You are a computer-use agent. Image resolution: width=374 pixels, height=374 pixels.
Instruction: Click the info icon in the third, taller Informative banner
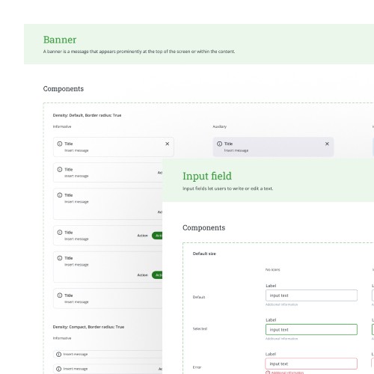[x=60, y=195]
